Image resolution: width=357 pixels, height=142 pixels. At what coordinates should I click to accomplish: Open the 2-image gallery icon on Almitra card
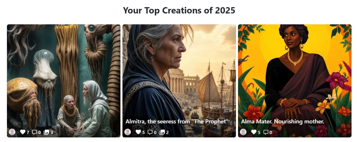162,132
